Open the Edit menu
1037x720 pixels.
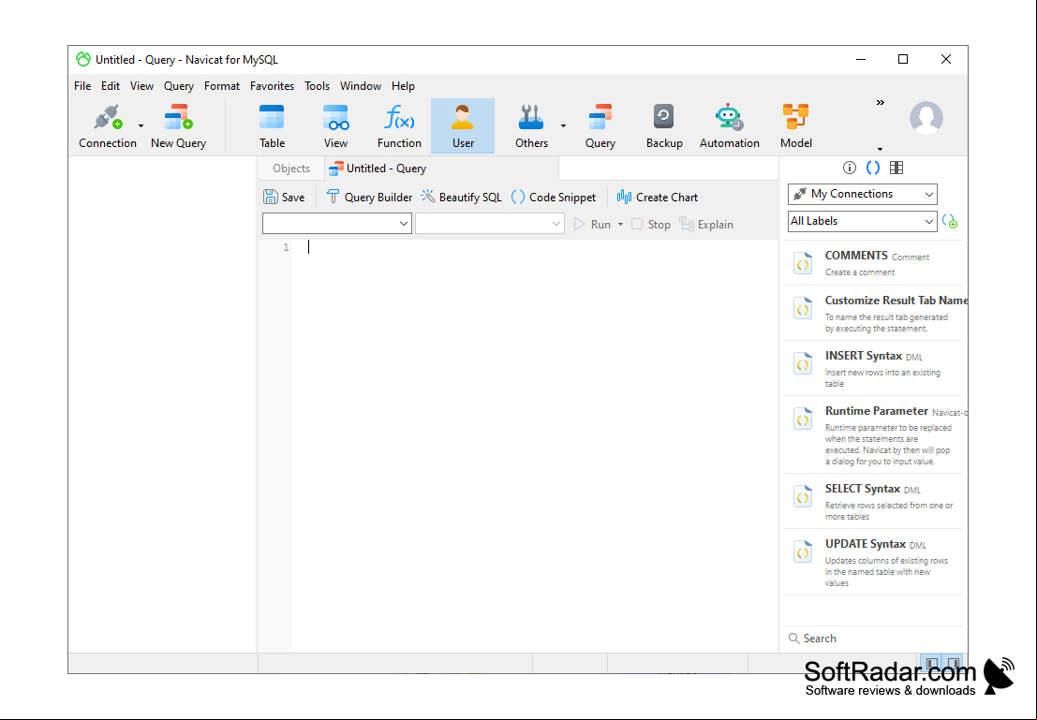(x=111, y=86)
